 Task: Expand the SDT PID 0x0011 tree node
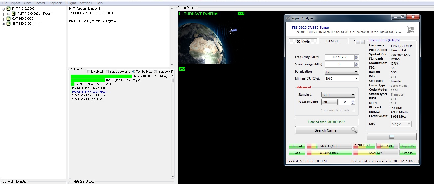click(4, 23)
